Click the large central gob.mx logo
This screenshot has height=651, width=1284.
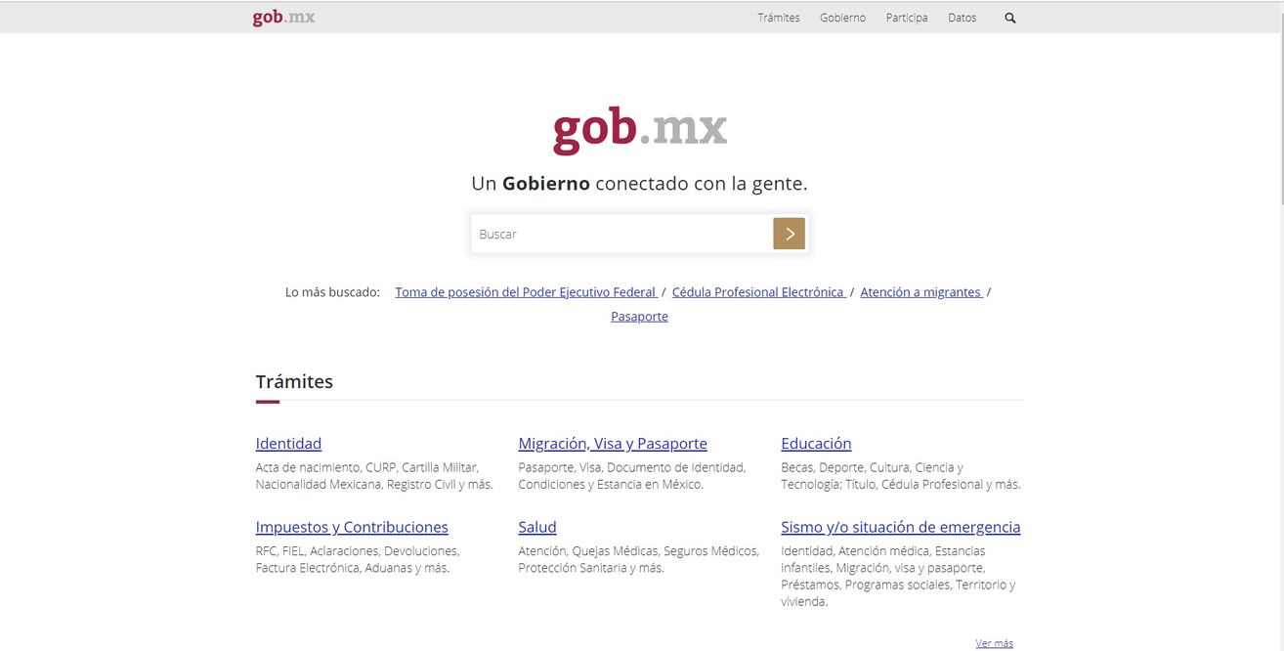pyautogui.click(x=640, y=130)
